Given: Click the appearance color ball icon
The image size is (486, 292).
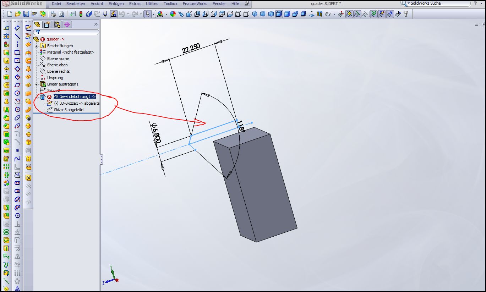Looking at the screenshot, I should click(173, 14).
